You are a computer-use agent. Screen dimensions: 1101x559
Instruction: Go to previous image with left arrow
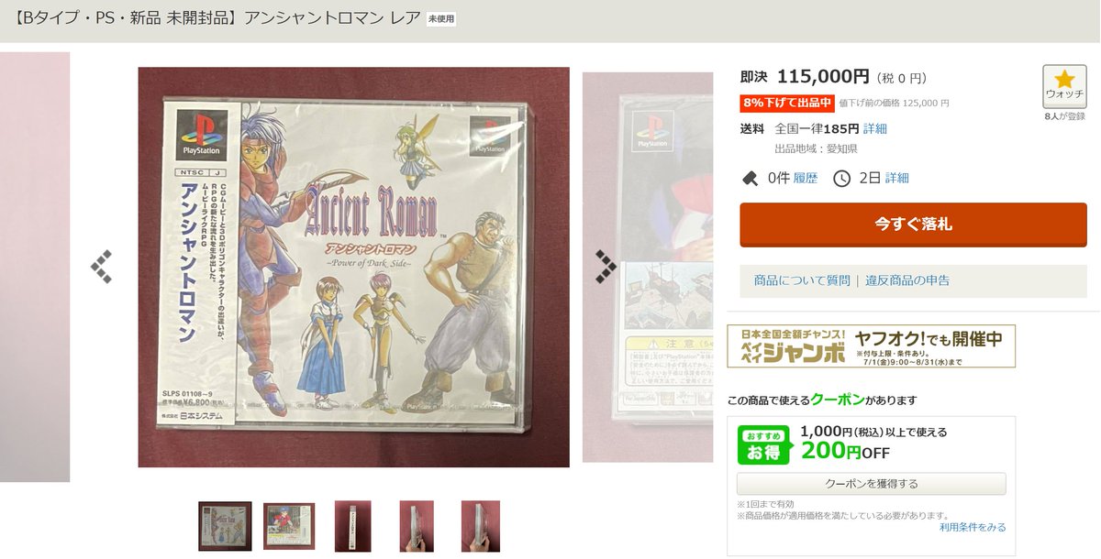(101, 267)
